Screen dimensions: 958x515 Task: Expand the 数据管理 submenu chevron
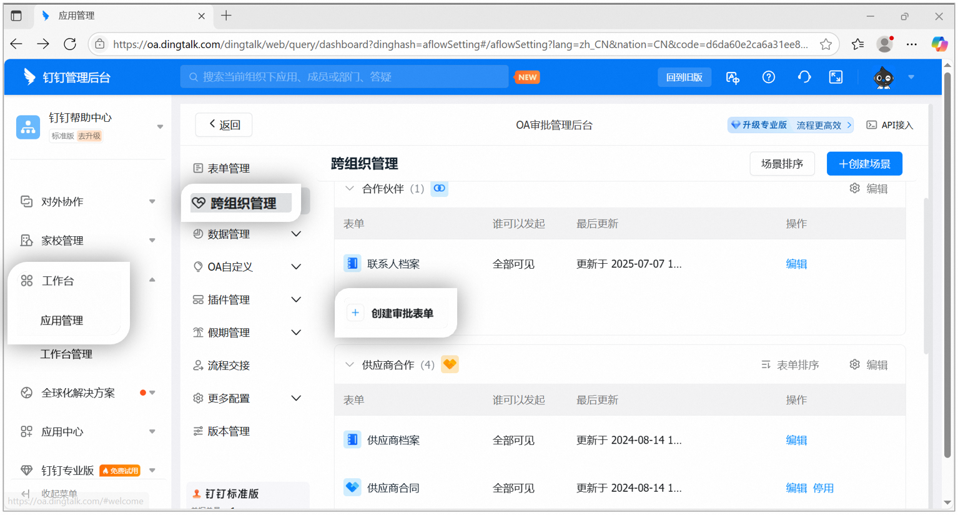(296, 234)
